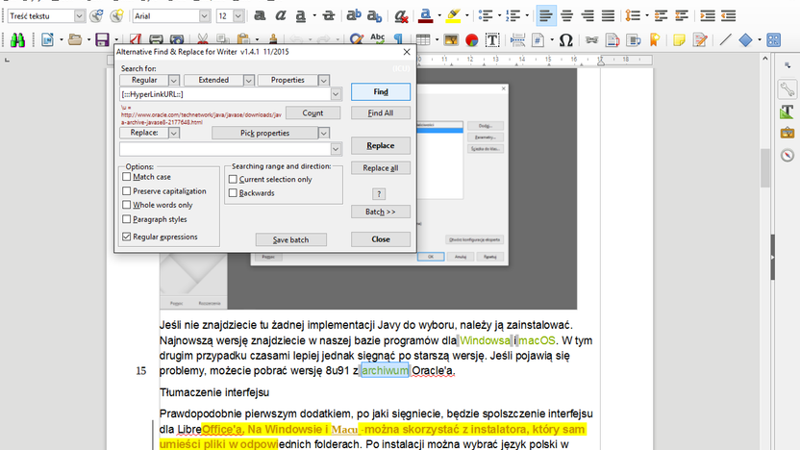The width and height of the screenshot is (800, 450).
Task: Click the vertical document scrollbar thumb
Action: coord(764,168)
